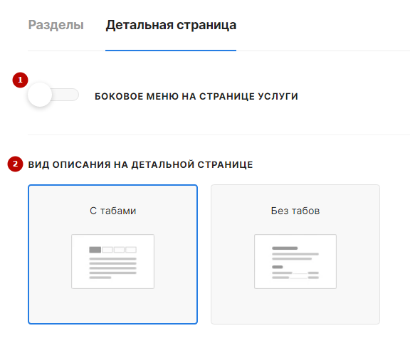
Task: Click the red number 1 badge
Action: coord(20,80)
